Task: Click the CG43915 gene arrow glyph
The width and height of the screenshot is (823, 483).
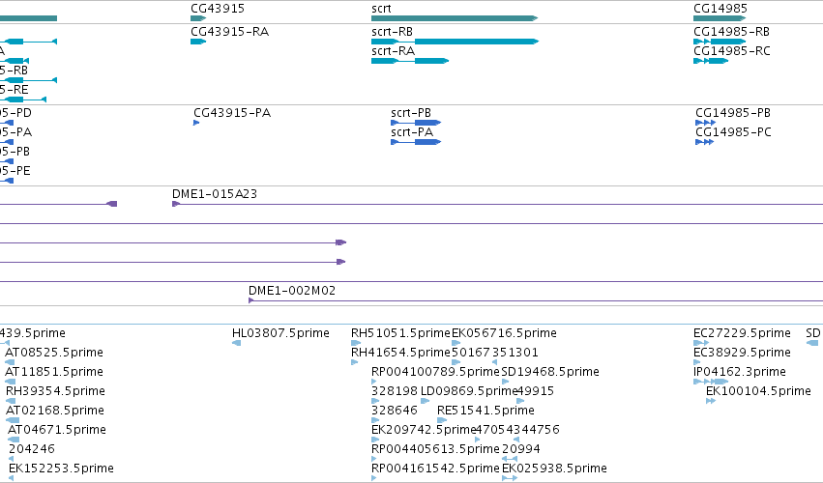Action: tap(198, 18)
